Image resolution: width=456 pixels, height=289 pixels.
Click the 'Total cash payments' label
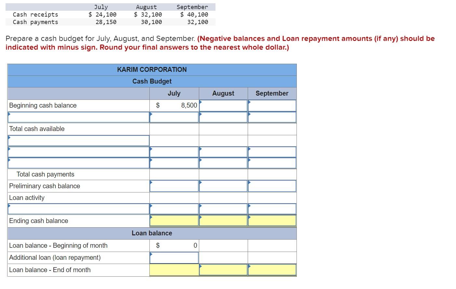point(45,174)
